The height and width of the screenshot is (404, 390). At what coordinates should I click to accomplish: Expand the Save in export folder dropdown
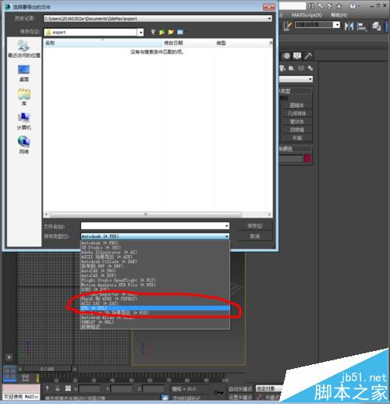(x=140, y=32)
